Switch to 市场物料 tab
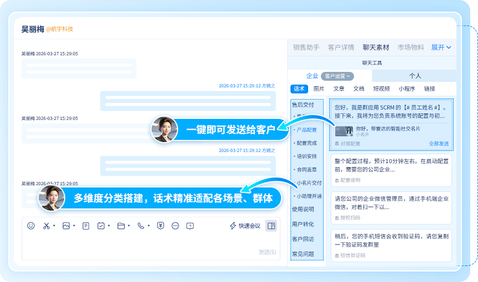The image size is (478, 282). click(411, 48)
